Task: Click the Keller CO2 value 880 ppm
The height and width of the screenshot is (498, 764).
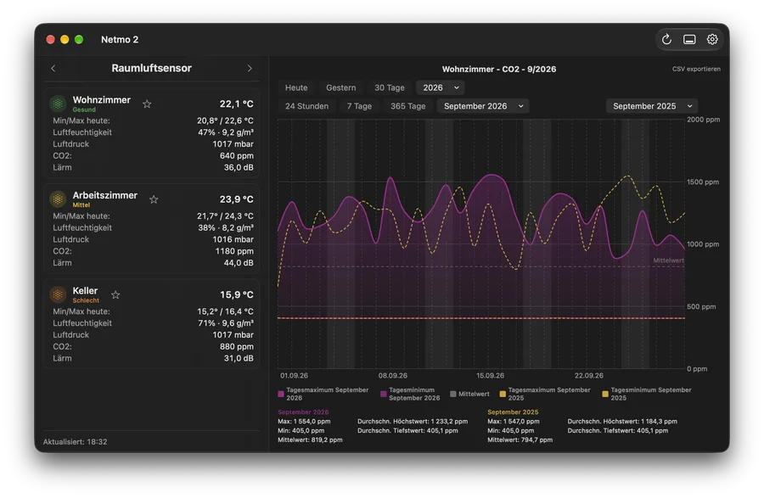Action: point(236,347)
